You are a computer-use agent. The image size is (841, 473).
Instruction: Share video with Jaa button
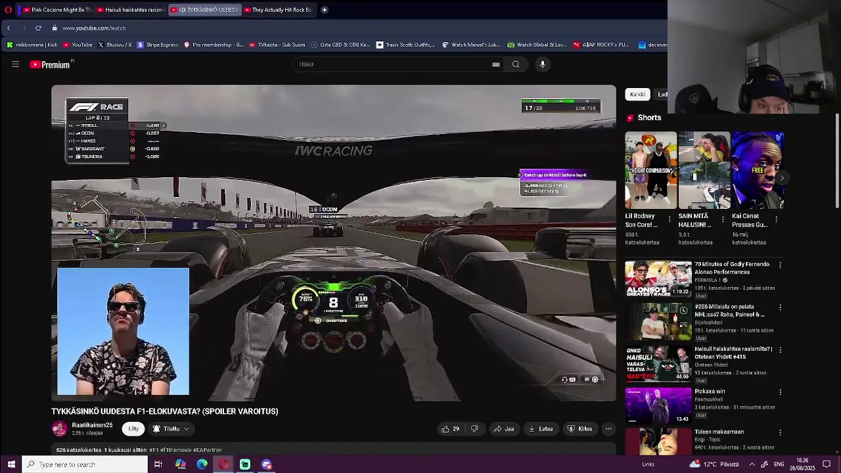504,429
